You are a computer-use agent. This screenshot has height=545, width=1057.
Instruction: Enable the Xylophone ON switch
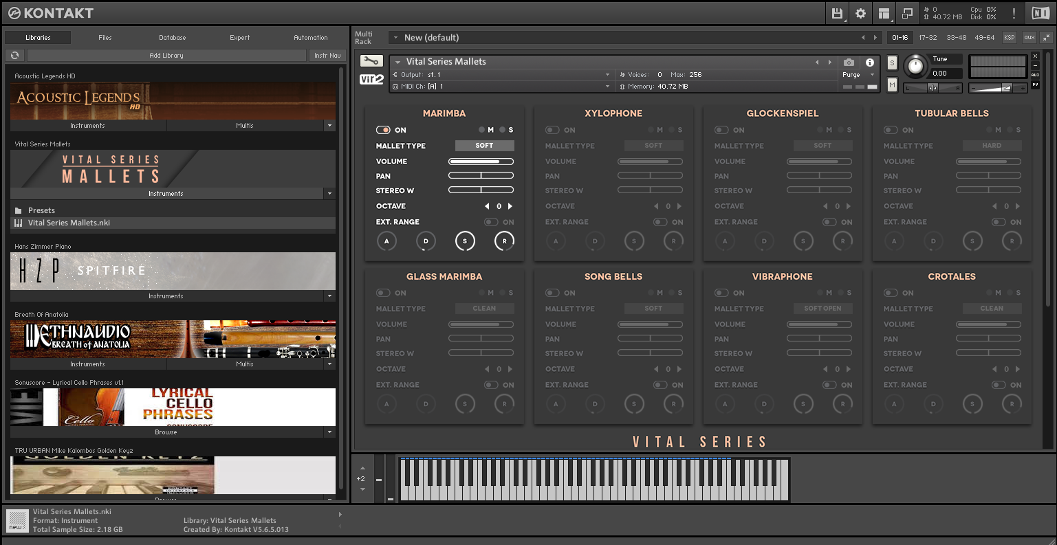(552, 130)
